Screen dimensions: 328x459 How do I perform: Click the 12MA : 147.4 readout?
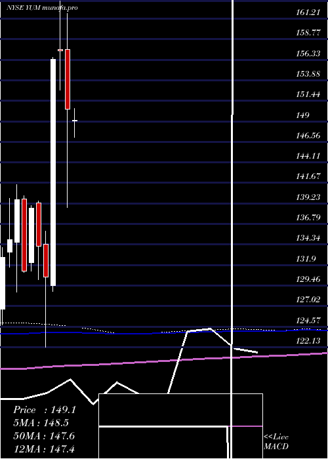click(44, 449)
